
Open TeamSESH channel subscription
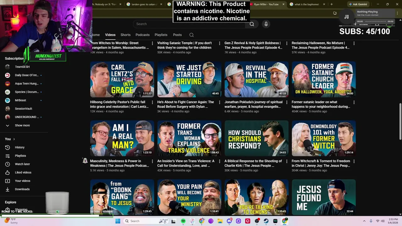22,67
